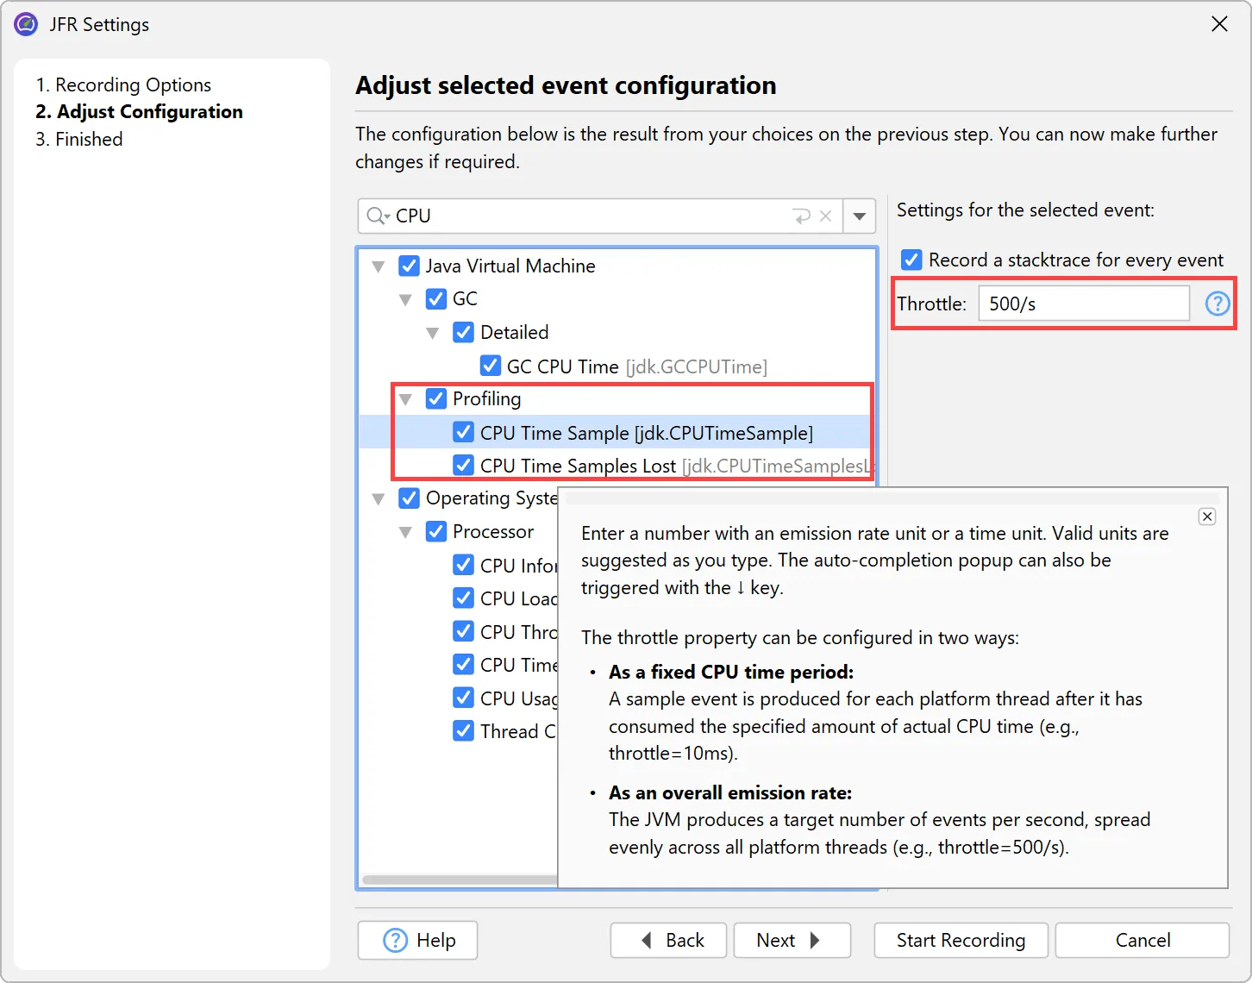1252x983 pixels.
Task: Open the search filter options dropdown
Action: coord(860,216)
